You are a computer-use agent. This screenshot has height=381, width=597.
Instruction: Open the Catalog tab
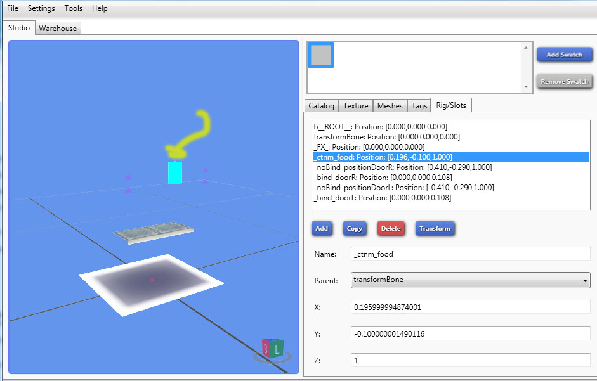point(322,106)
